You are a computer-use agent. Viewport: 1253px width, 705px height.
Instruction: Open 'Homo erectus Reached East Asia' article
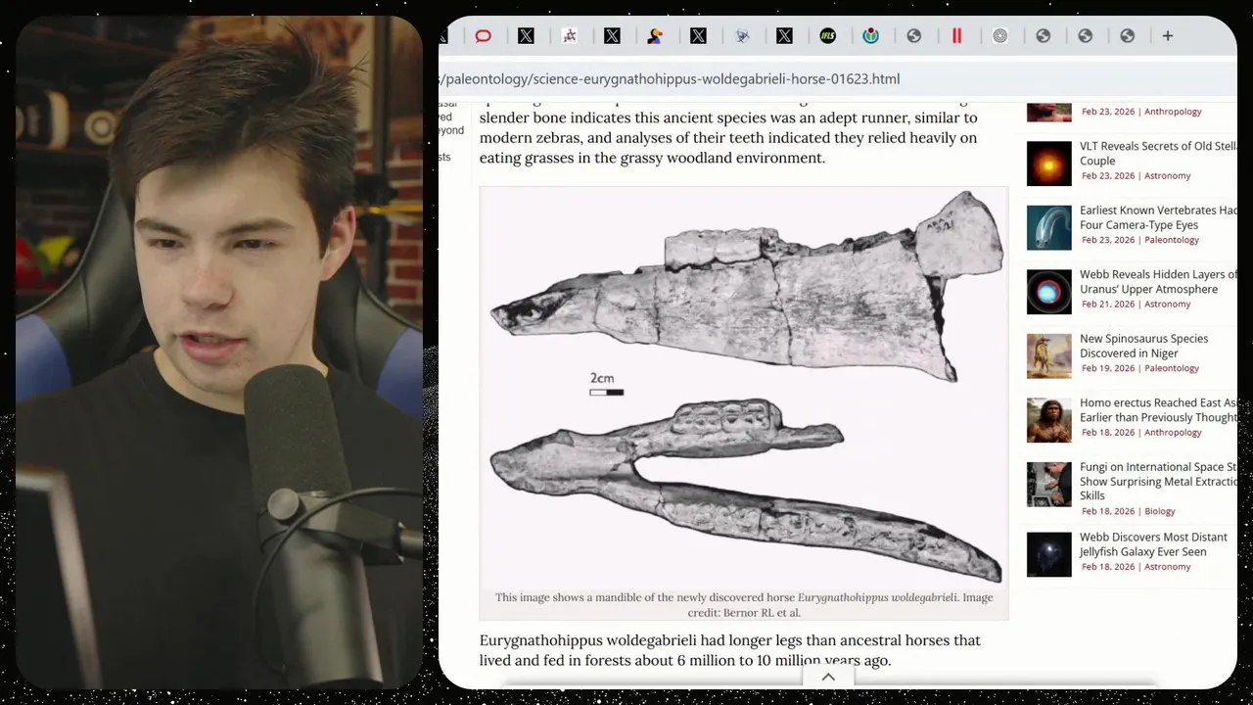1158,410
